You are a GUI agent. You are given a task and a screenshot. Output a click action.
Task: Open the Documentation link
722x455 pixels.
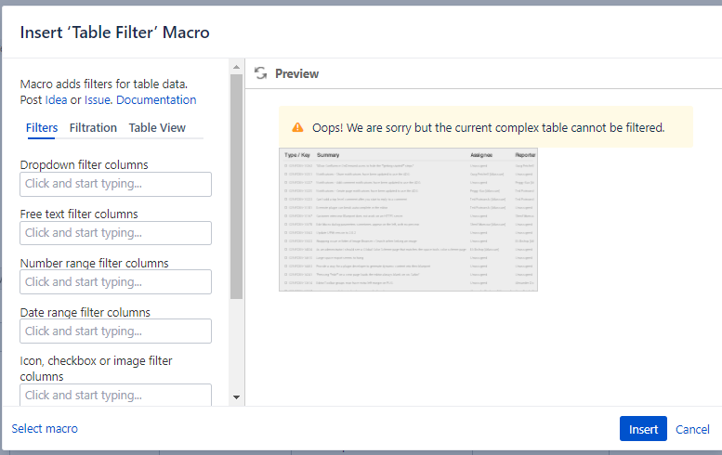[x=156, y=100]
